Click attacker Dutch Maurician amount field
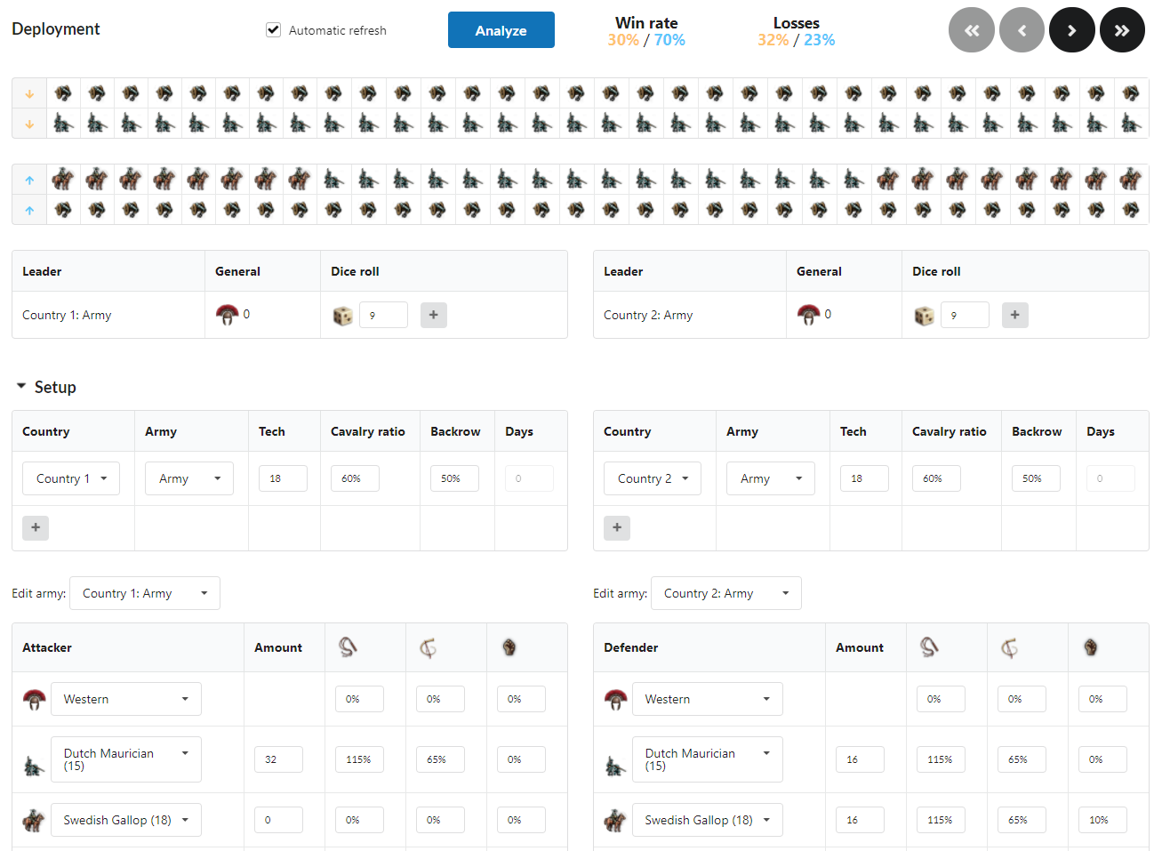This screenshot has height=851, width=1154. click(278, 759)
